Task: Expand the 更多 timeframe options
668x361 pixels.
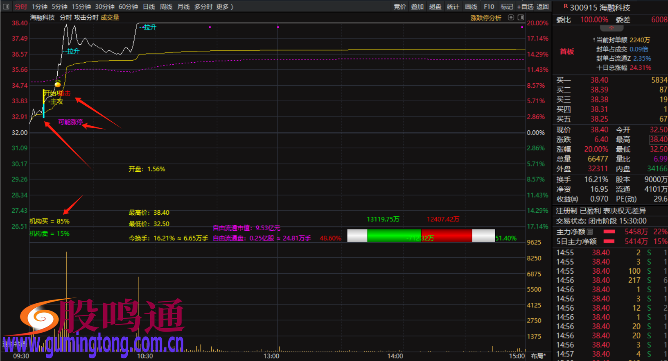Action: 225,7
